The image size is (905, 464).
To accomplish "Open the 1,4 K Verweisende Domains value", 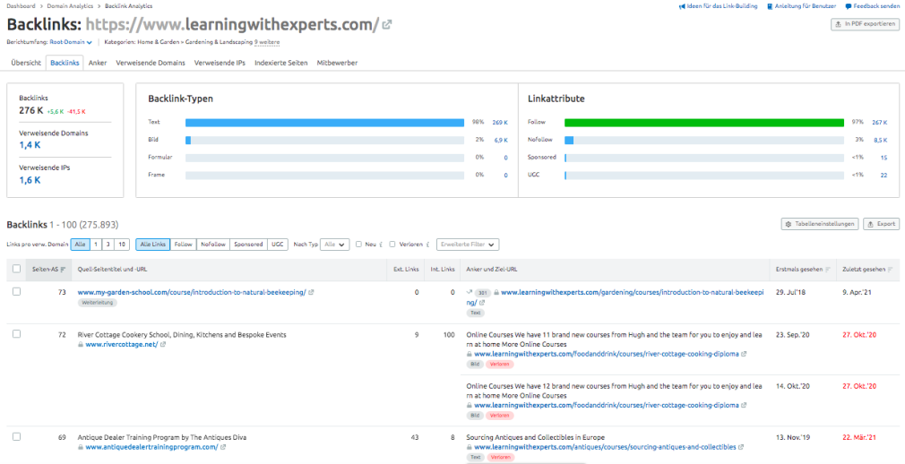I will coord(30,145).
